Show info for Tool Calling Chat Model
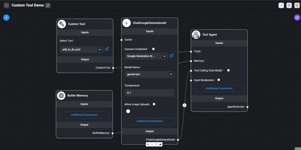 point(228,70)
